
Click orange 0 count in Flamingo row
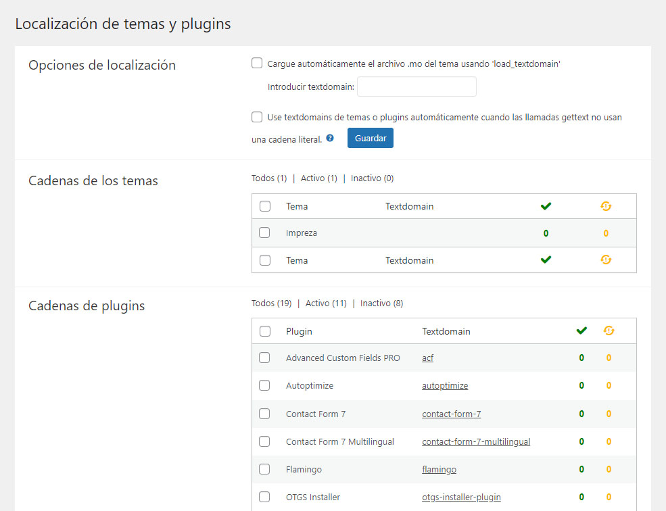609,469
